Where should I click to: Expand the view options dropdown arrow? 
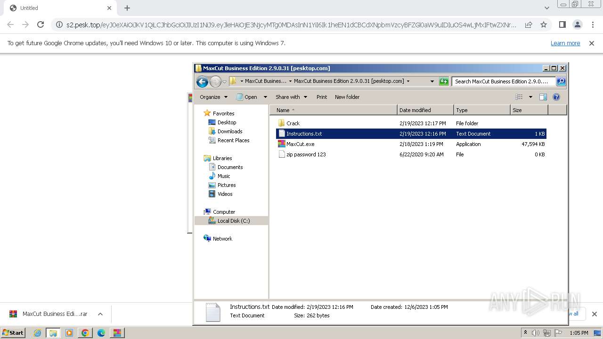pyautogui.click(x=530, y=97)
